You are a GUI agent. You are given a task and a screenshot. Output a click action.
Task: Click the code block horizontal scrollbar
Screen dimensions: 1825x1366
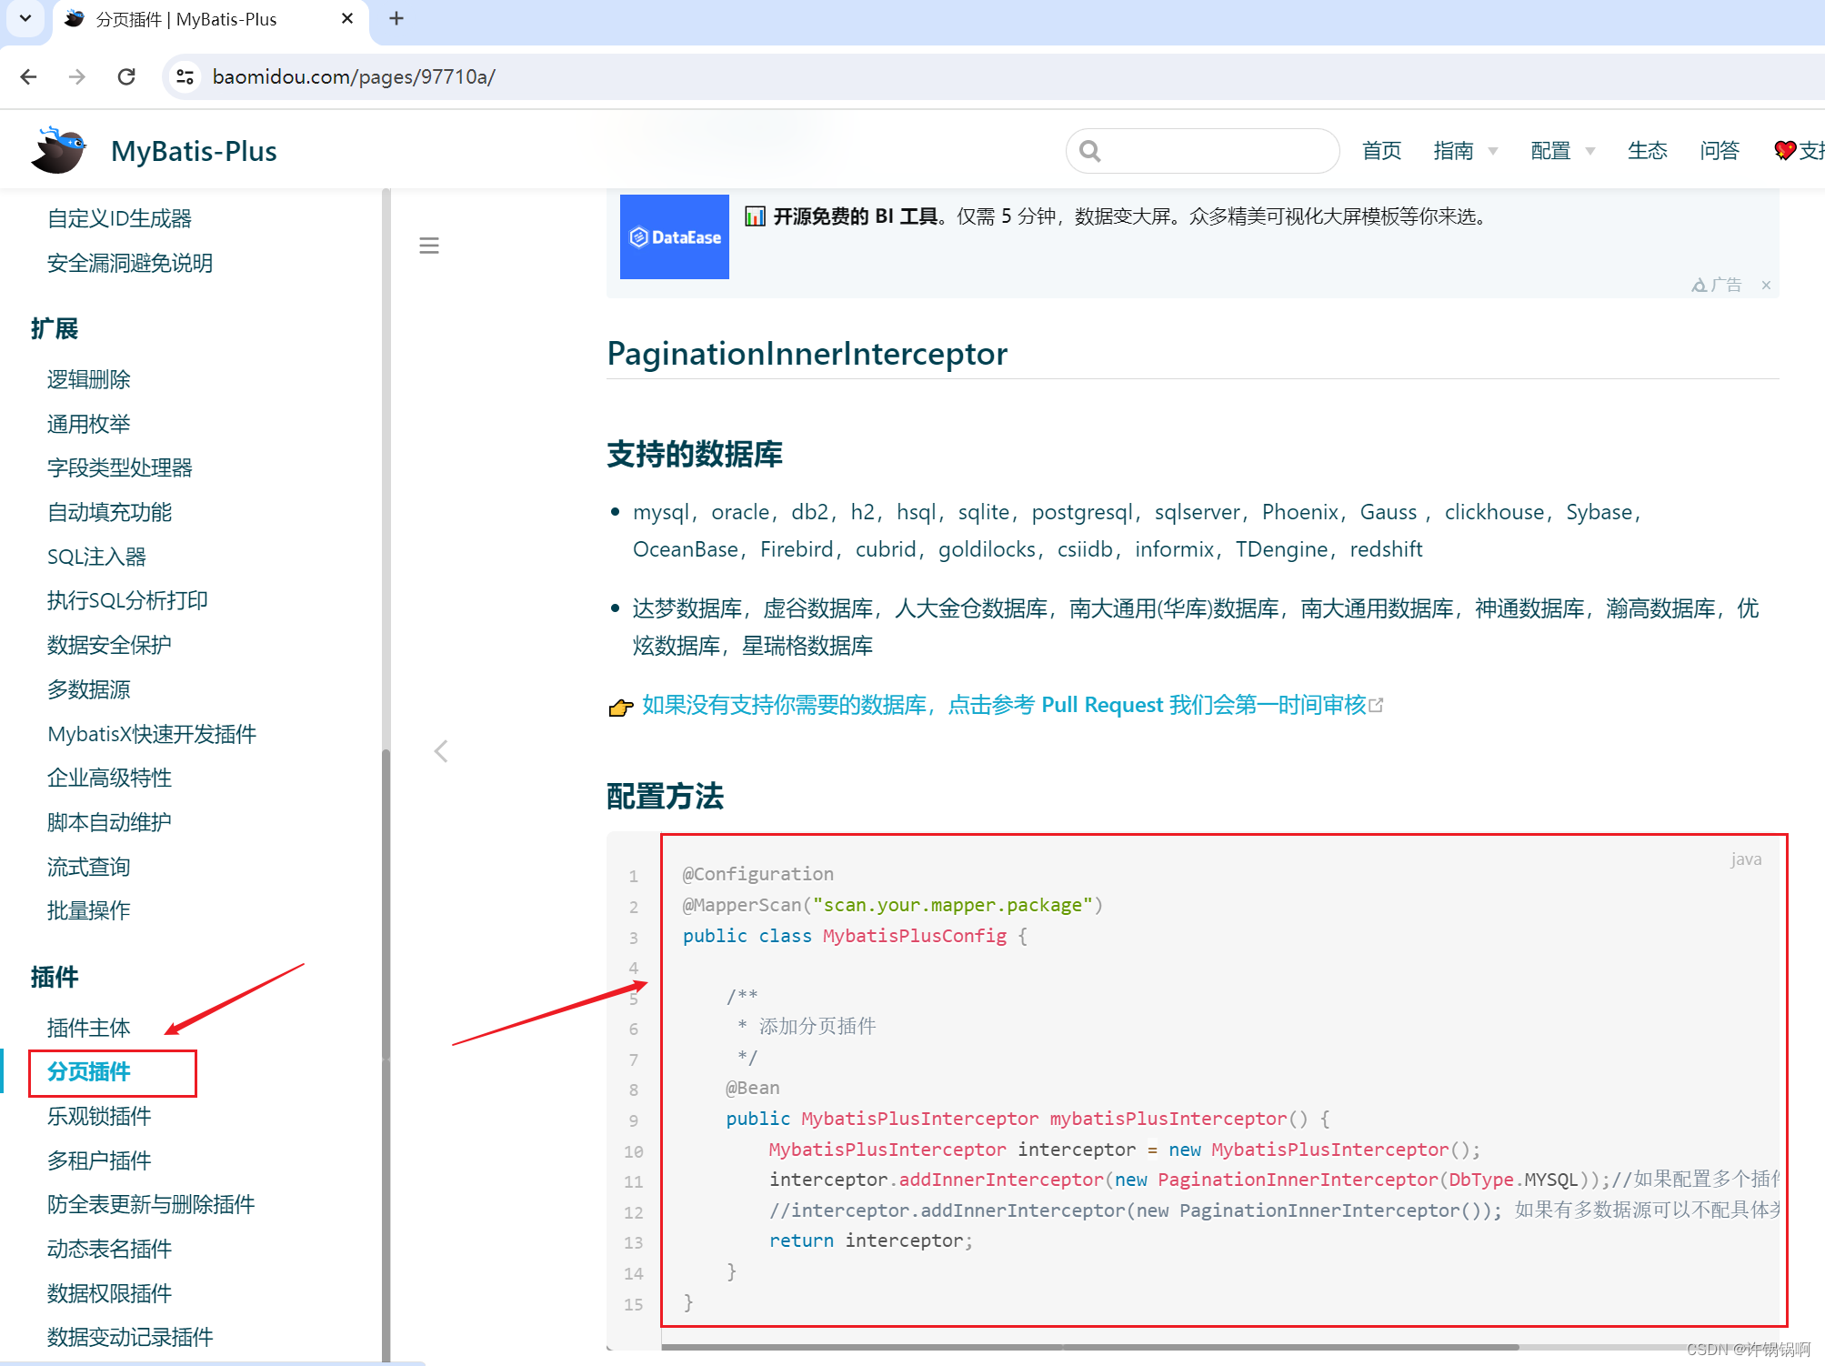1091,1347
